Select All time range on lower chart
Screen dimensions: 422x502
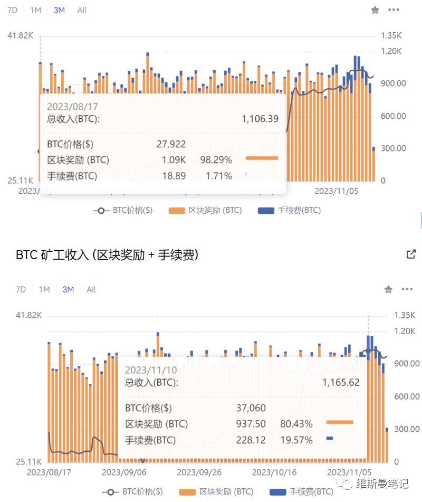[x=91, y=289]
